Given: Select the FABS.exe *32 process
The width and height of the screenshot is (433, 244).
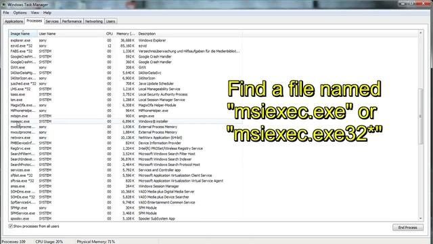Looking at the screenshot, I should click(x=125, y=52).
